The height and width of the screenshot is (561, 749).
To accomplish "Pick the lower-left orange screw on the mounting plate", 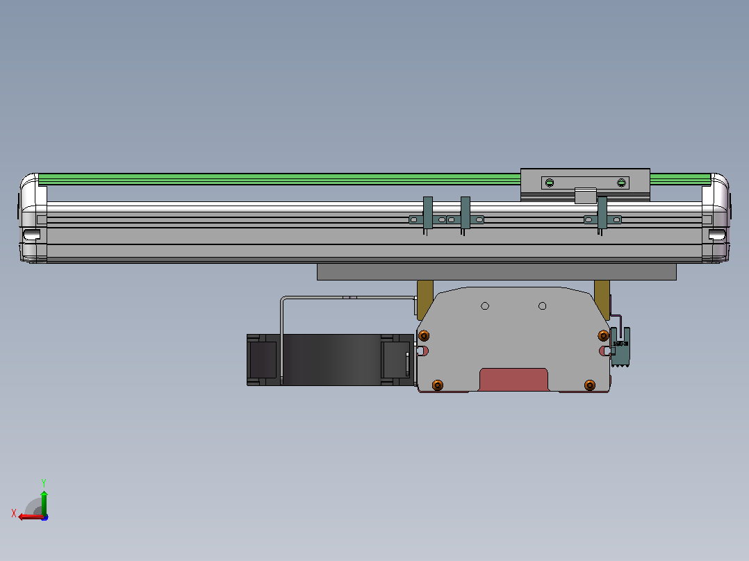I will (438, 385).
